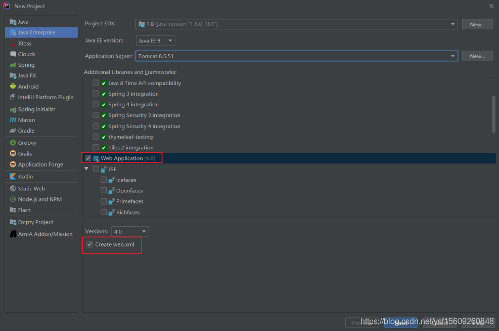Select the Spring leaf icon
Viewport: 499px width, 331px height.
pyautogui.click(x=13, y=65)
